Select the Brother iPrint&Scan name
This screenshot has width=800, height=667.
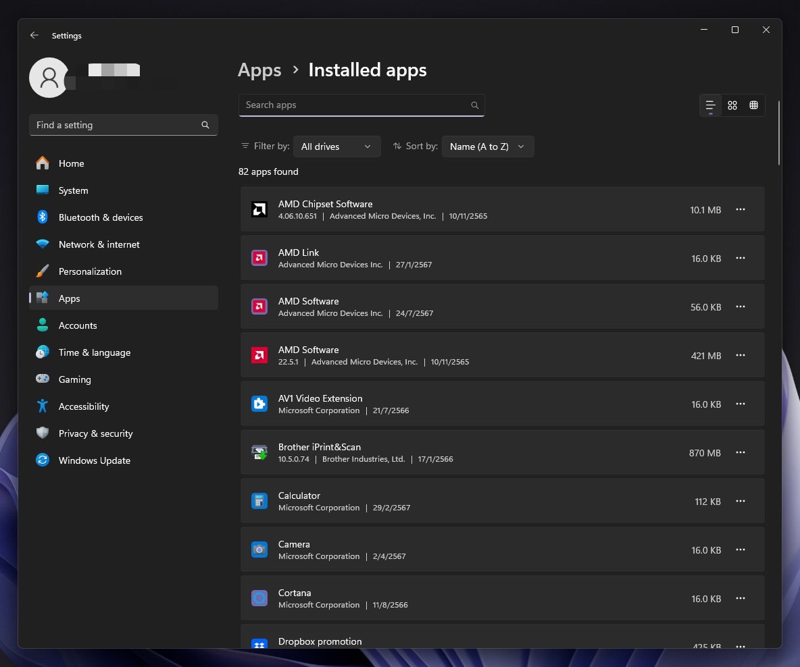click(x=320, y=447)
